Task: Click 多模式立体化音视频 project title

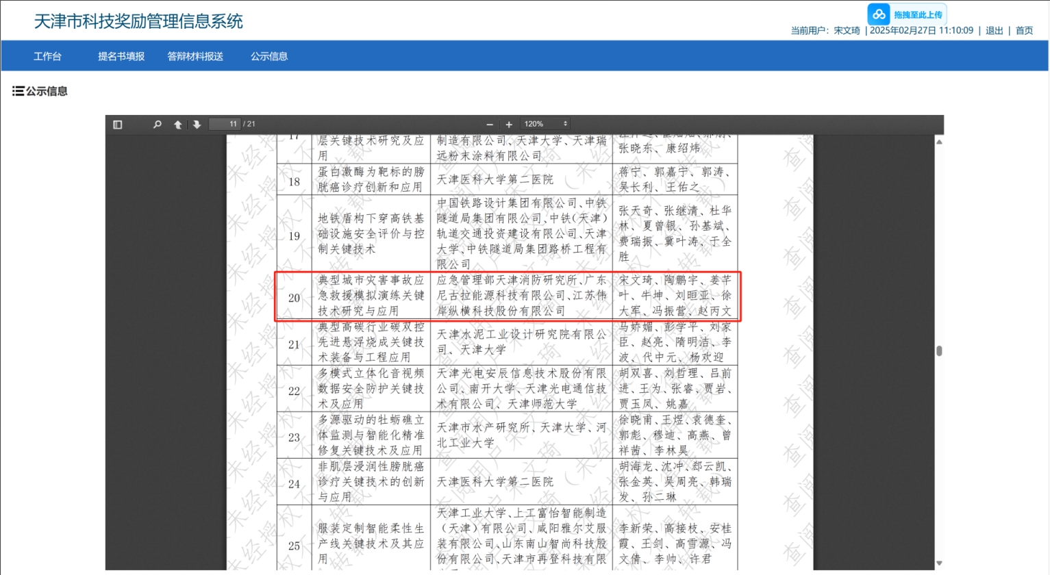Action: (371, 389)
